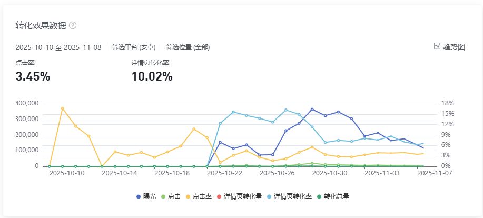The width and height of the screenshot is (483, 218).
Task: Click the help icon beside 转化效果数据
Action: click(73, 25)
